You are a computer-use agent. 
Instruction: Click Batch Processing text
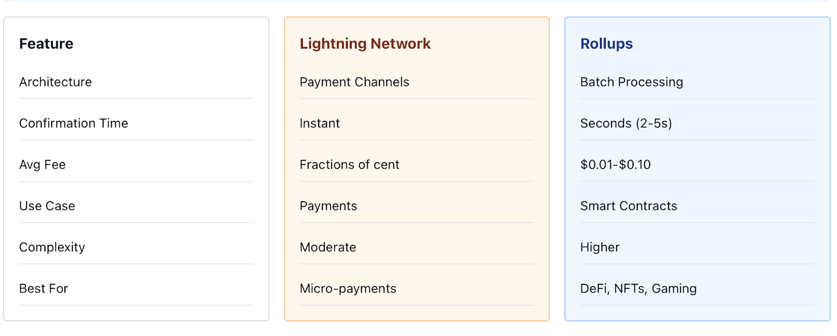coord(631,82)
